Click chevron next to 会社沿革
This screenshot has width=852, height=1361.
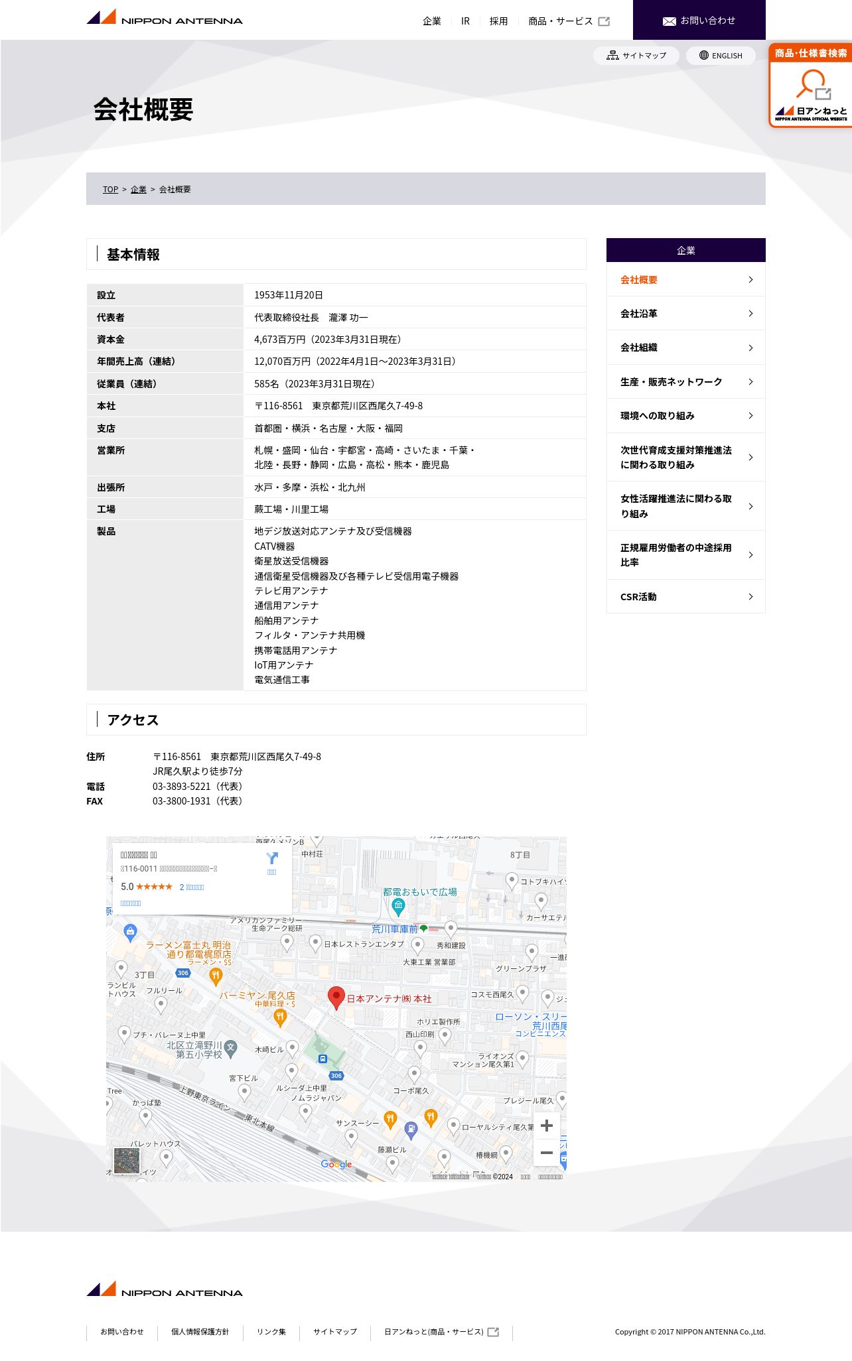coord(750,314)
